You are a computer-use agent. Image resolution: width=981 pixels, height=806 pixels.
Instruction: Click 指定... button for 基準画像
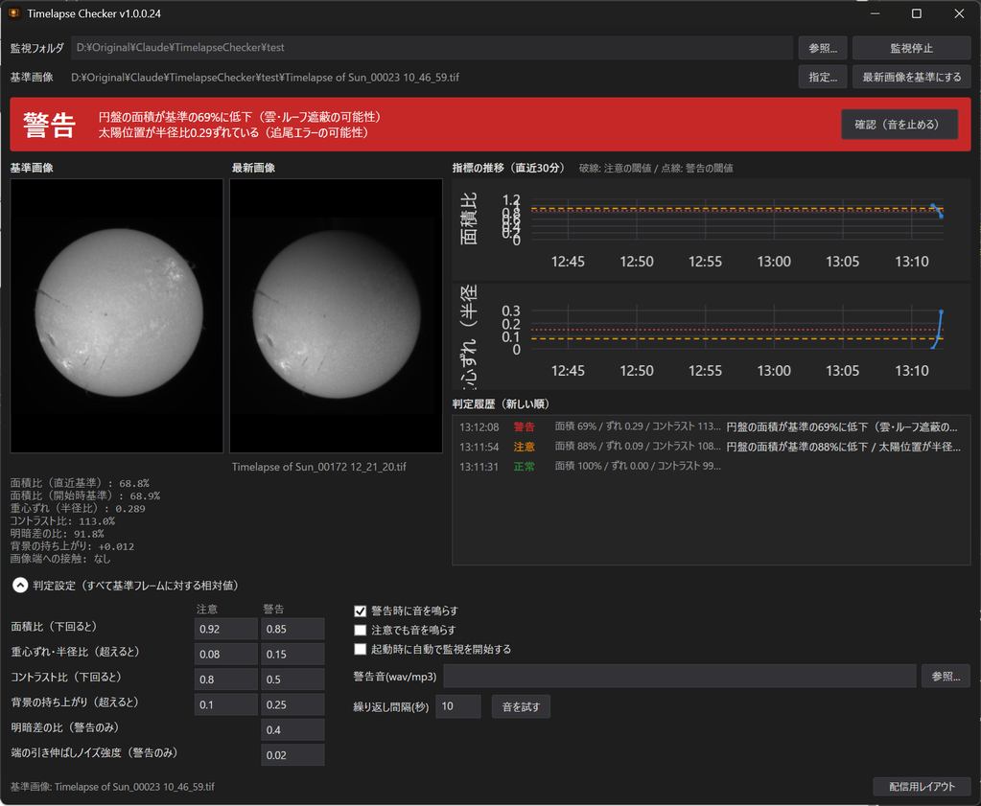click(x=822, y=77)
